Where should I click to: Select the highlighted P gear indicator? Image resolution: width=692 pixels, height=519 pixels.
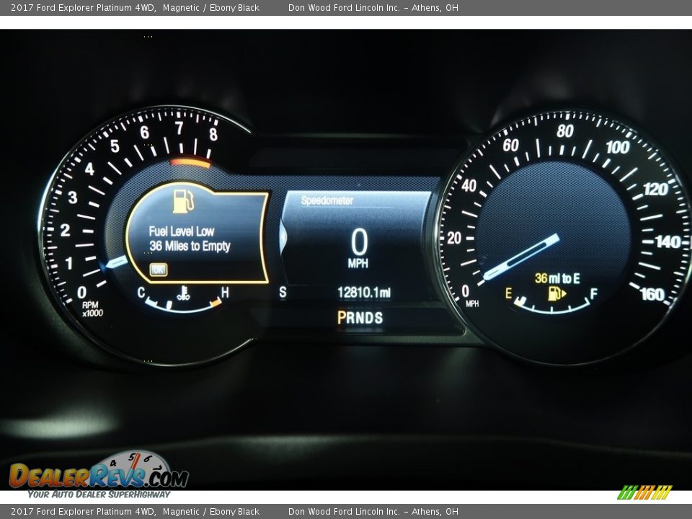[x=342, y=317]
